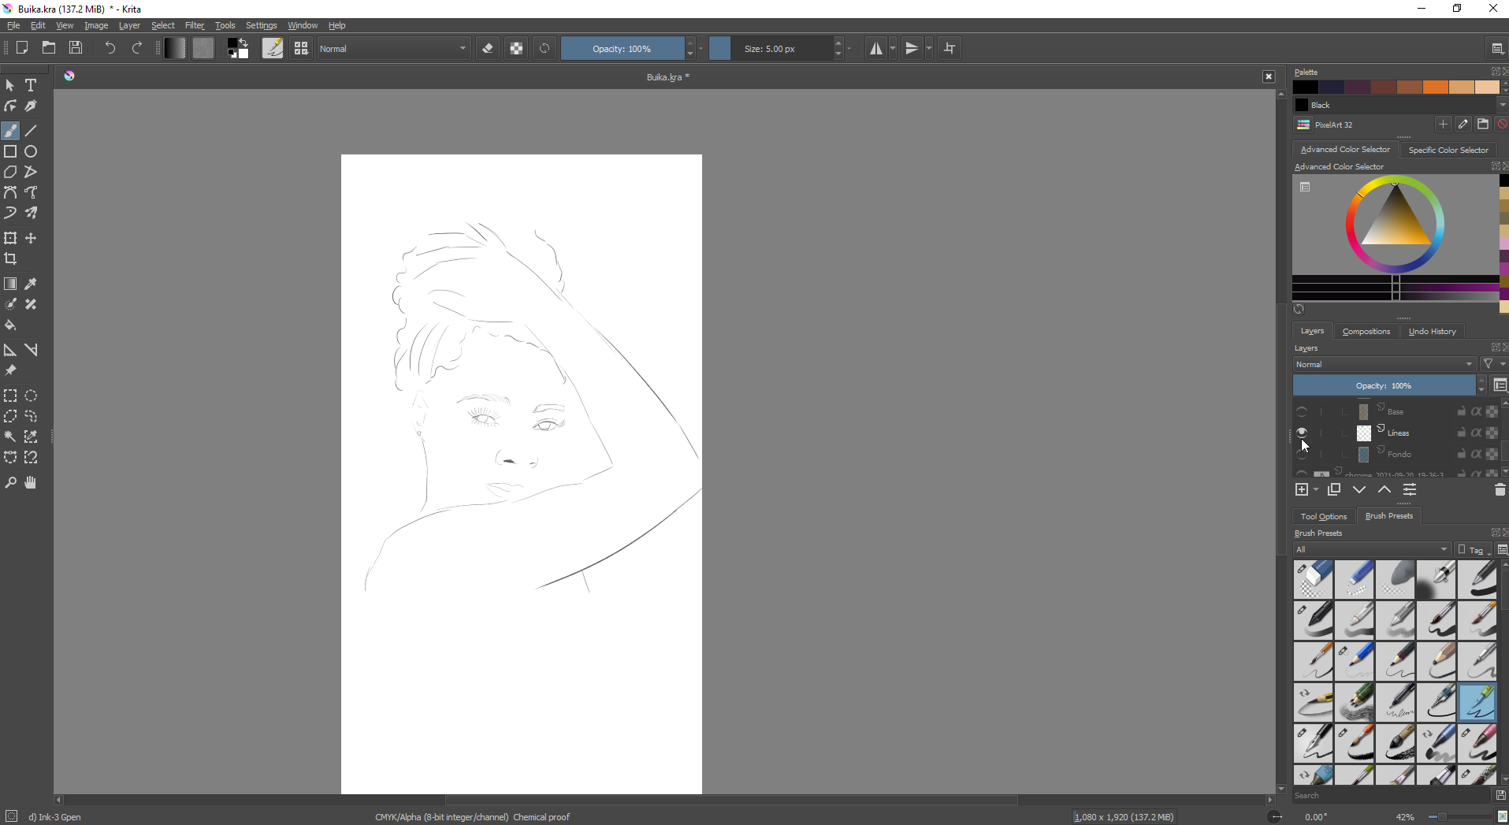Select the Bezier Curve tool
The width and height of the screenshot is (1509, 825).
point(10,192)
